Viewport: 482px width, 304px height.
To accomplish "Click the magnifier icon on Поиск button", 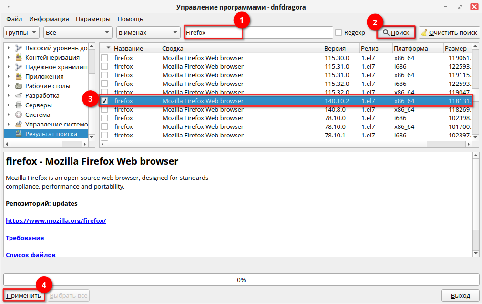I will 386,32.
